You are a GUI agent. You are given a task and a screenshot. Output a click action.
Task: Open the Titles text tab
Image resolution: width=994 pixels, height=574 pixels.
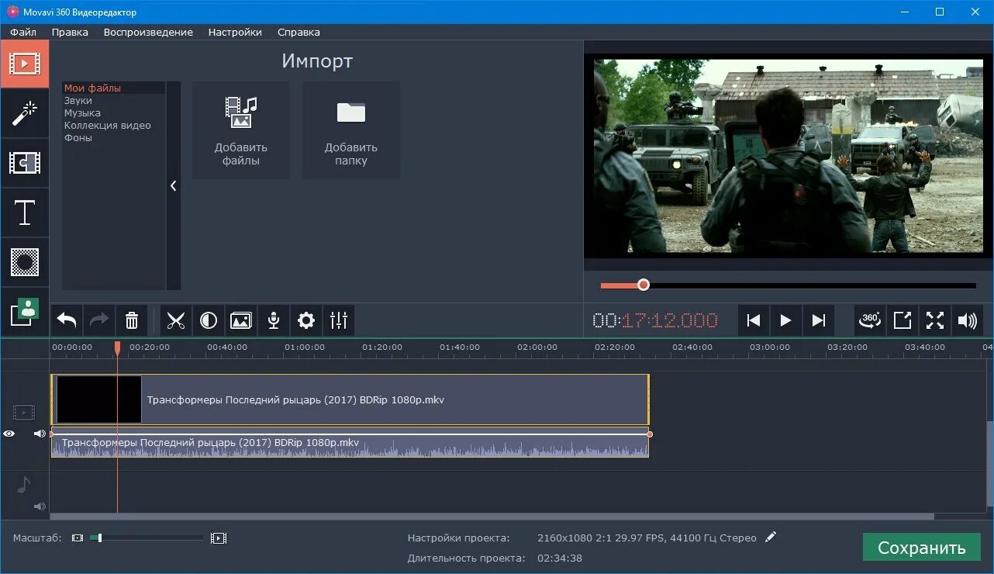pyautogui.click(x=24, y=213)
